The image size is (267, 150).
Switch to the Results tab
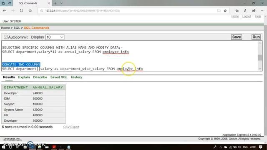click(9, 77)
